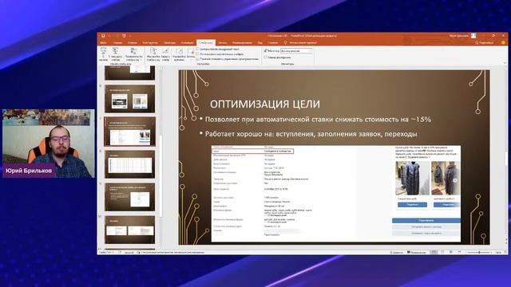Switch to the View ribbon tab

(260, 42)
